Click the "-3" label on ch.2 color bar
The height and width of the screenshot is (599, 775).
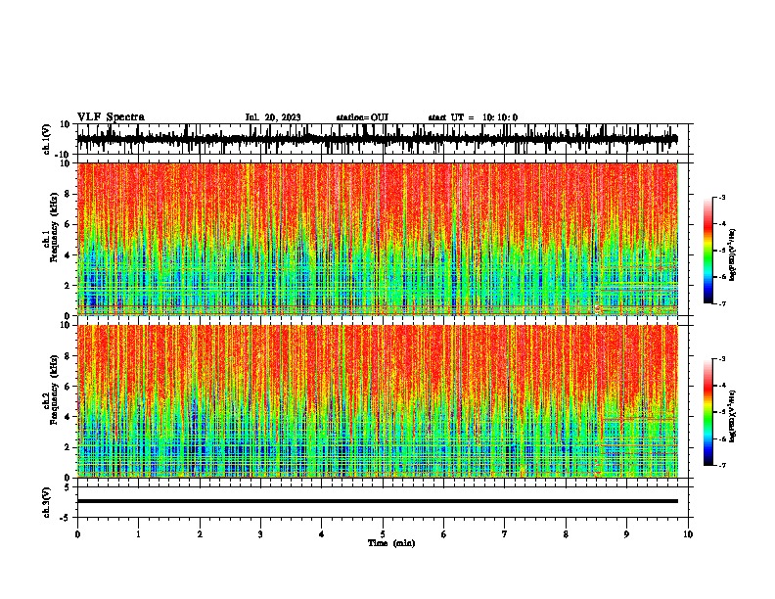(722, 359)
